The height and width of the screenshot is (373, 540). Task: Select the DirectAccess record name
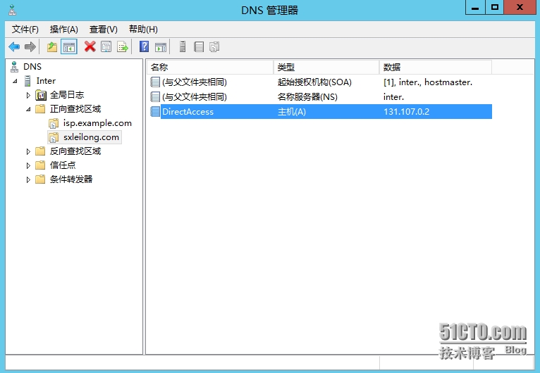point(188,112)
